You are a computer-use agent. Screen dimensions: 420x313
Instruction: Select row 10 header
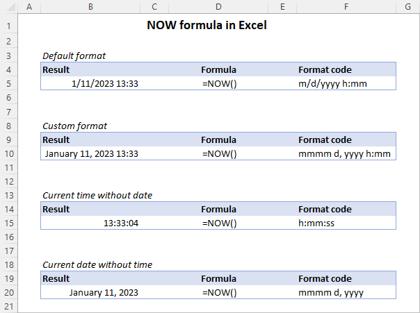[9, 153]
